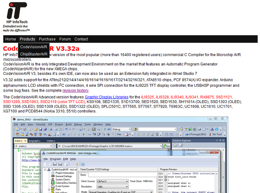260x193 pixels.
Task: Click the CodeWizardAVR new file icon
Action: coord(45,164)
